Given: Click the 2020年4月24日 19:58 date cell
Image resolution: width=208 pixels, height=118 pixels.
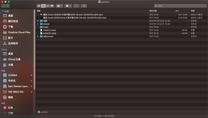Looking at the screenshot, I should (160, 24).
